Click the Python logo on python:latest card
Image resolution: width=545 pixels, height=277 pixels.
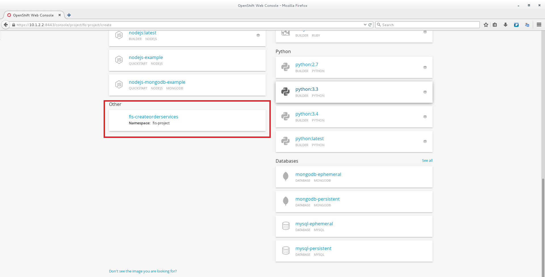point(286,141)
